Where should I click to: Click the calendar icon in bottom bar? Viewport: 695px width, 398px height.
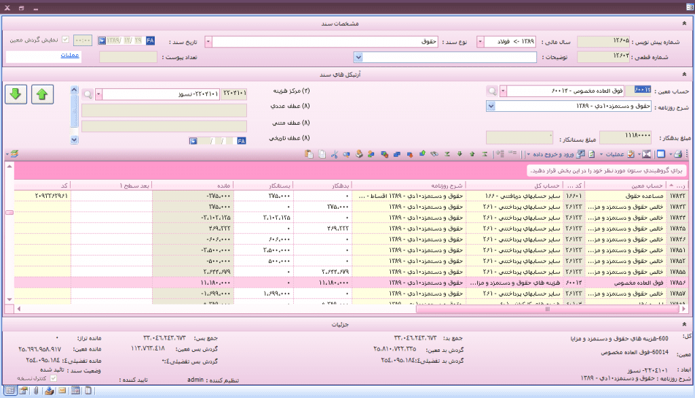tap(75, 391)
